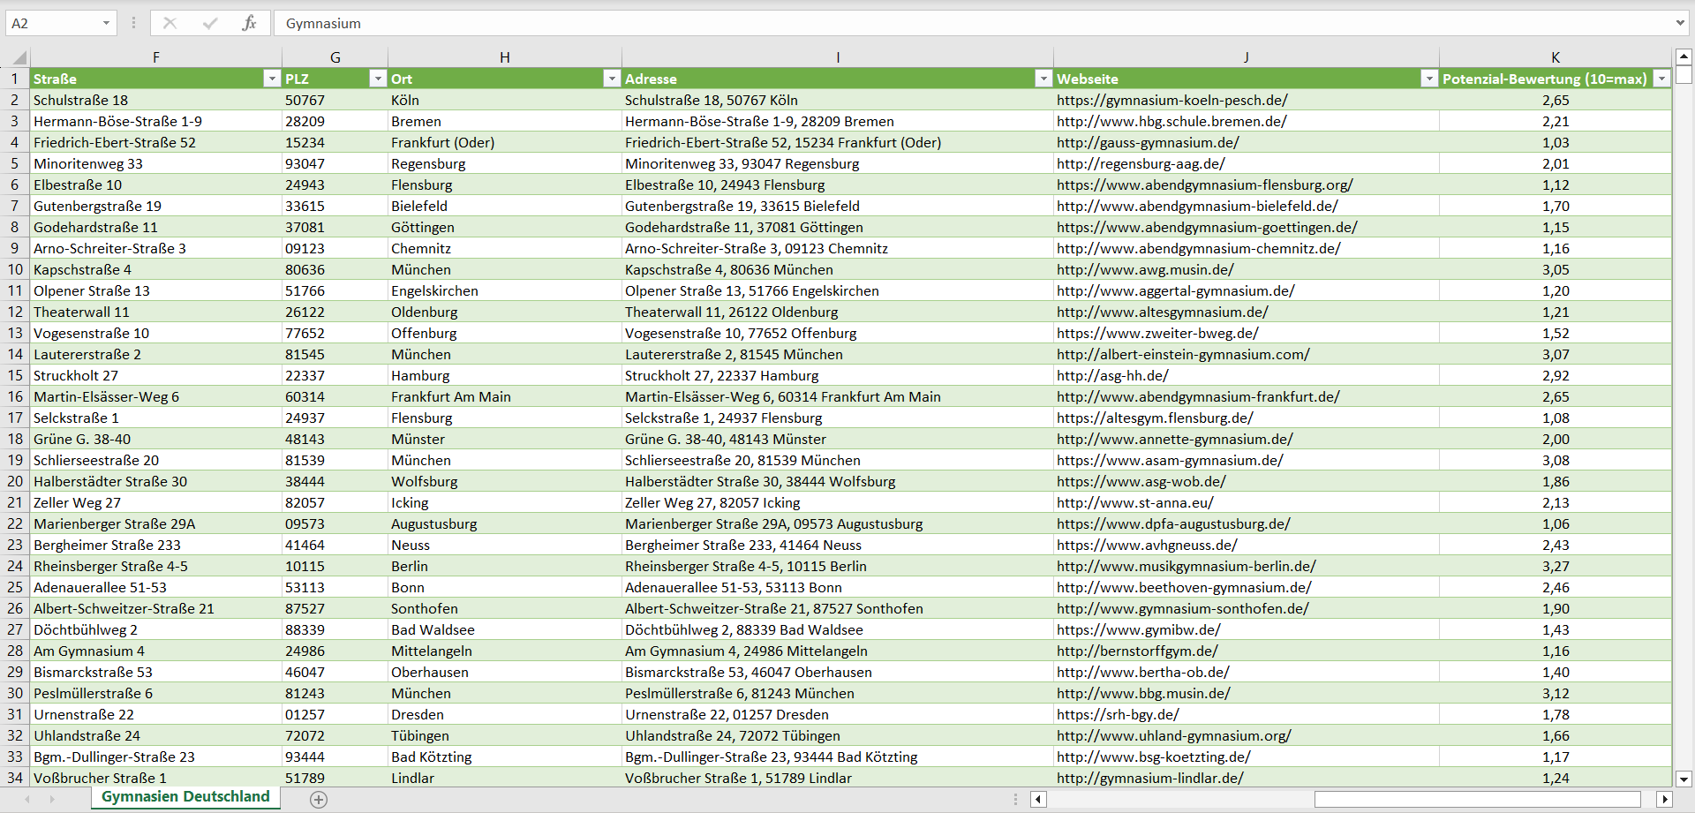The image size is (1695, 813).
Task: Select row 1 header
Action: point(15,79)
